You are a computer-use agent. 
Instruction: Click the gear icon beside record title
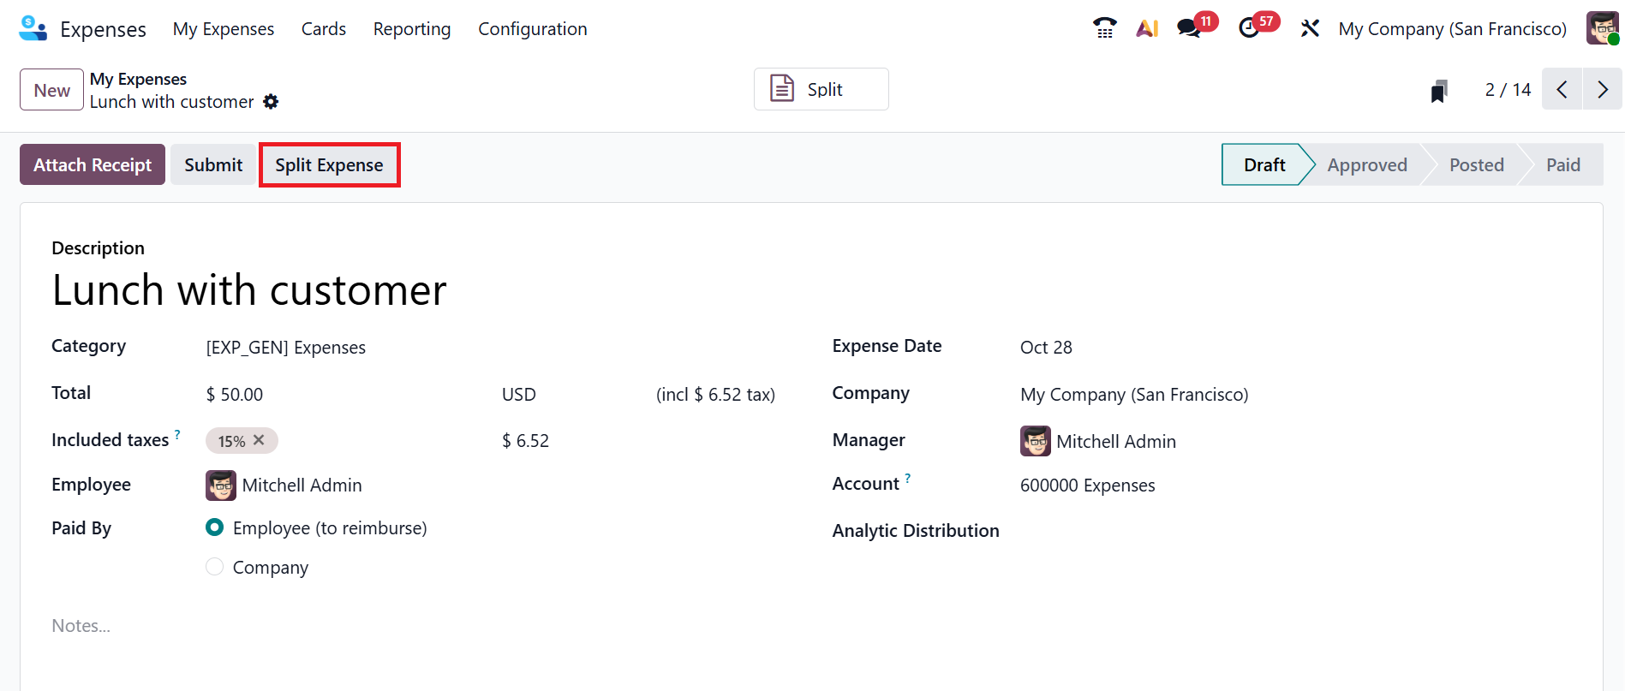tap(271, 102)
